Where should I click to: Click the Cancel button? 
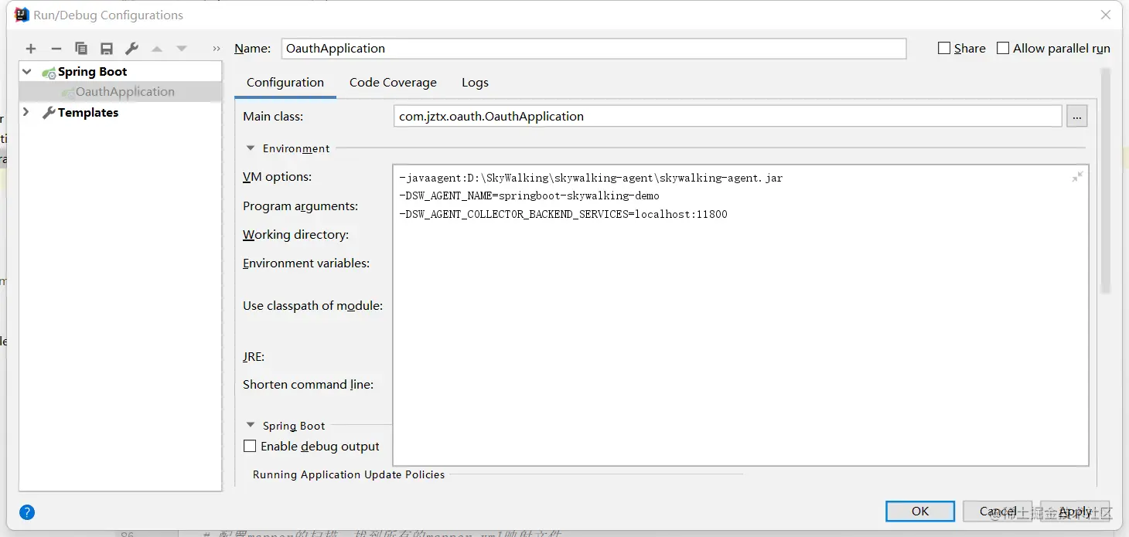998,512
